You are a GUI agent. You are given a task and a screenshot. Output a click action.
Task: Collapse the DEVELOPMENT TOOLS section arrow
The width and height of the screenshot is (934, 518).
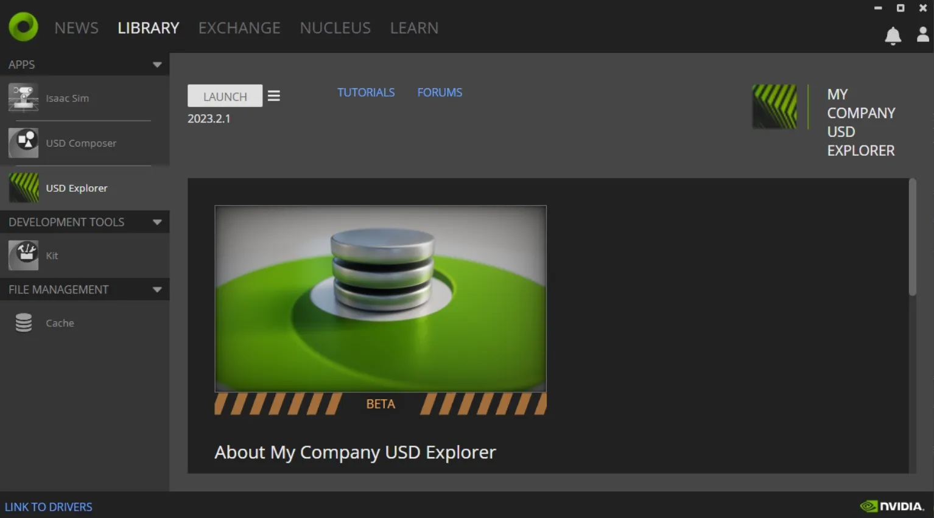[x=157, y=222]
